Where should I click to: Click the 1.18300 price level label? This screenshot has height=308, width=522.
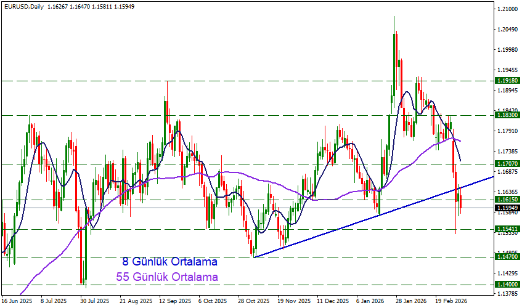click(x=507, y=115)
